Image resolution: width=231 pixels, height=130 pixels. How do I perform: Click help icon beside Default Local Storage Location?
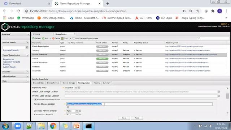point(219,92)
